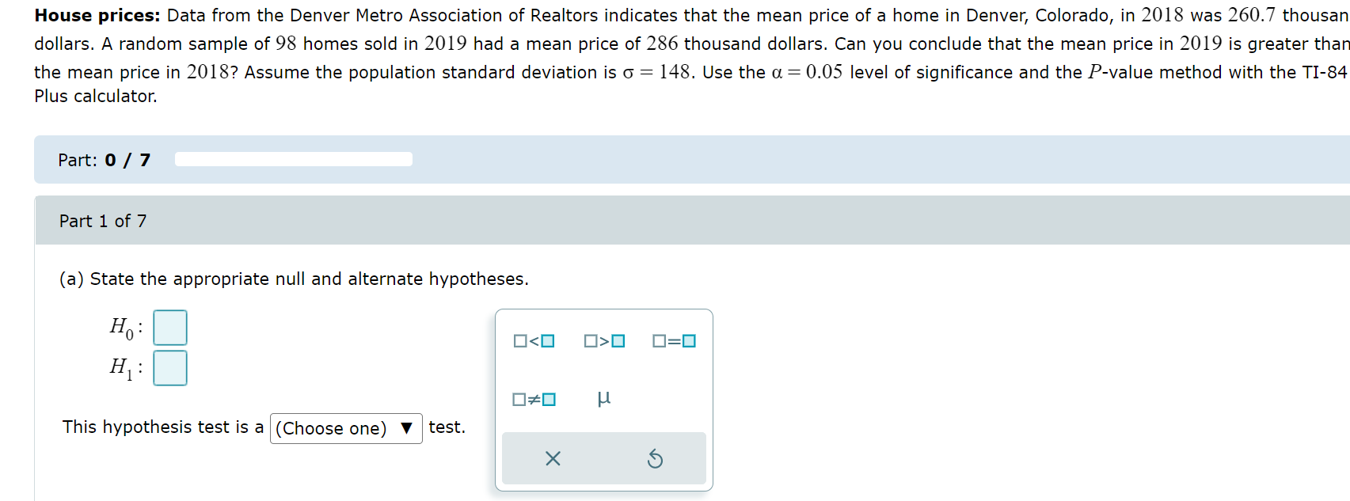Click the empty square in equals button
Screen dimensions: 1350x501
(x=658, y=340)
